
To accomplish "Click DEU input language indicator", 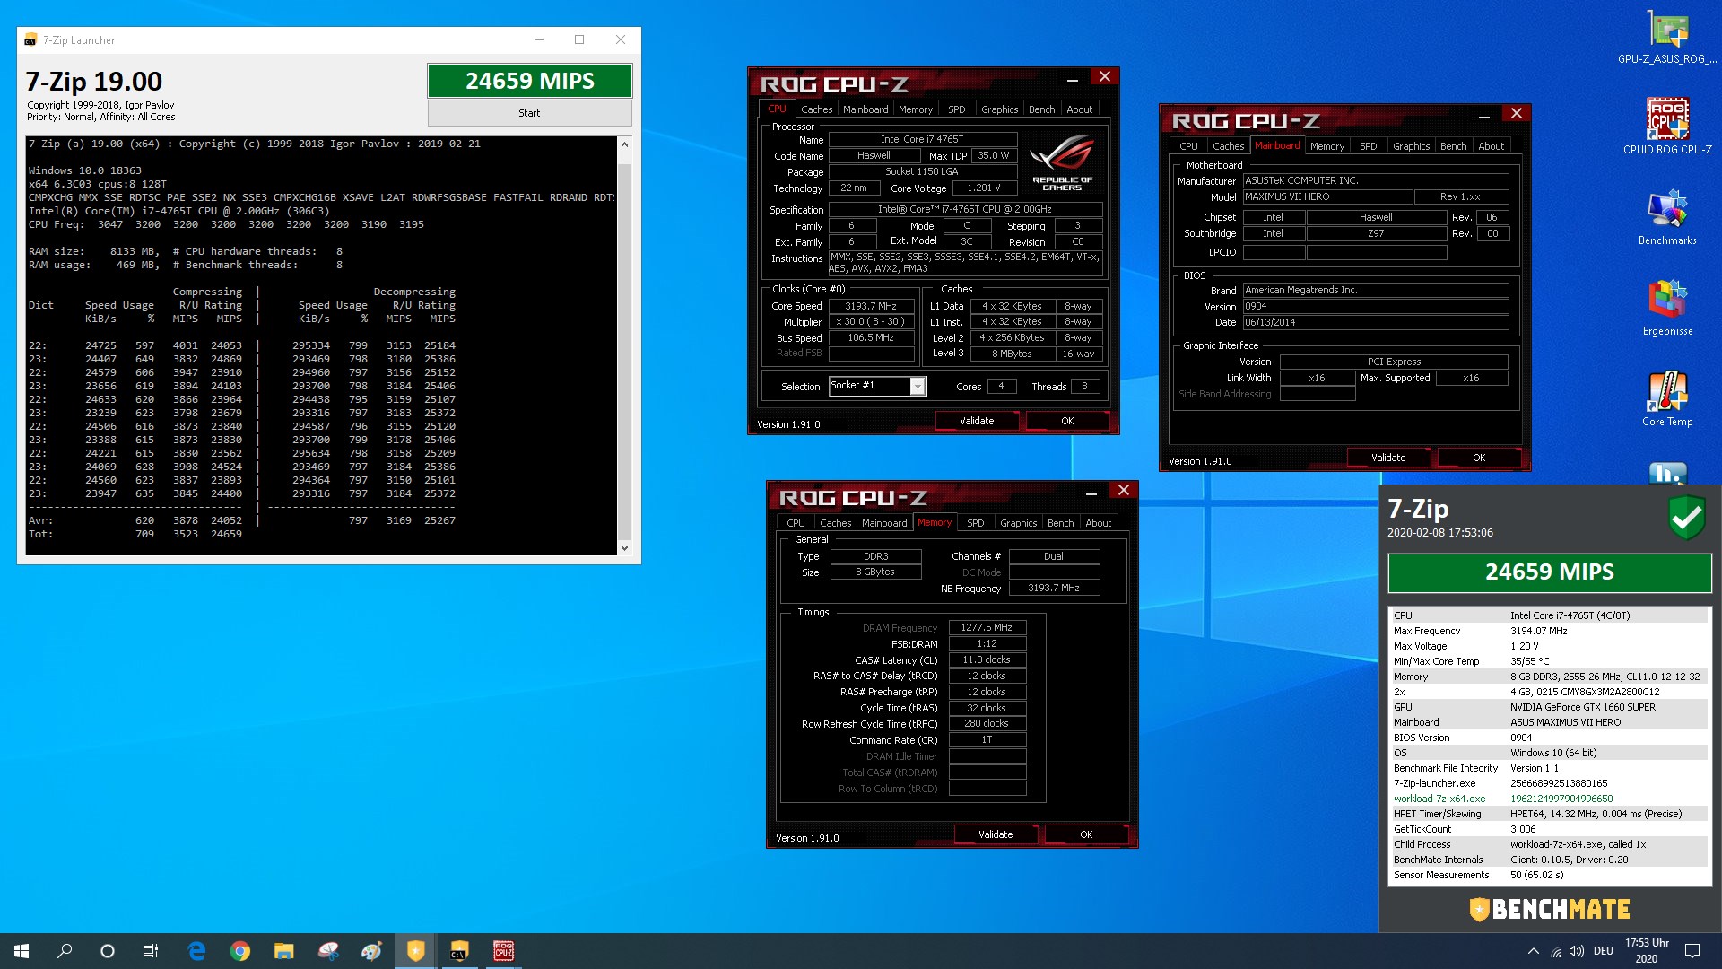I will point(1604,951).
